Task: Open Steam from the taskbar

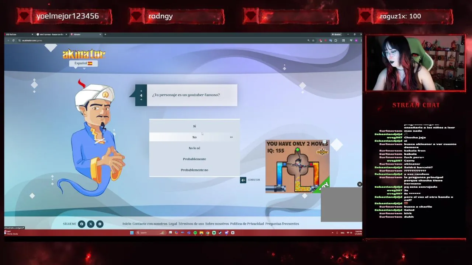Action: pos(220,233)
